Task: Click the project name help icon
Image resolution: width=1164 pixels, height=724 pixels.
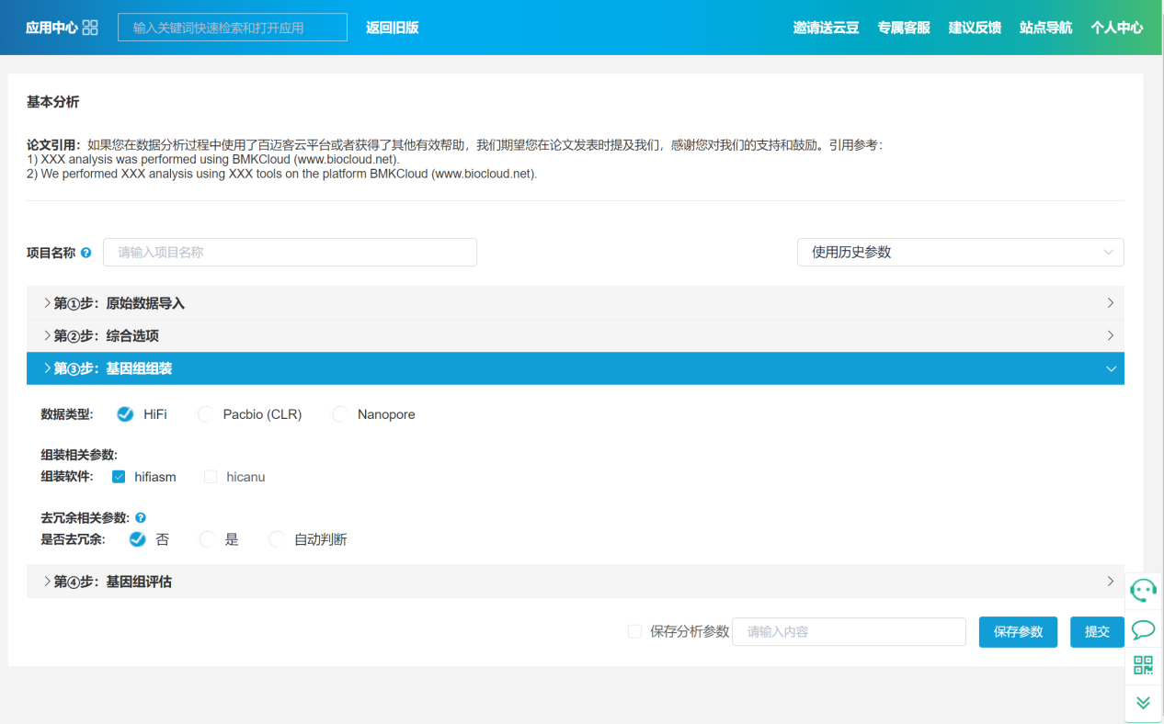Action: tap(86, 253)
